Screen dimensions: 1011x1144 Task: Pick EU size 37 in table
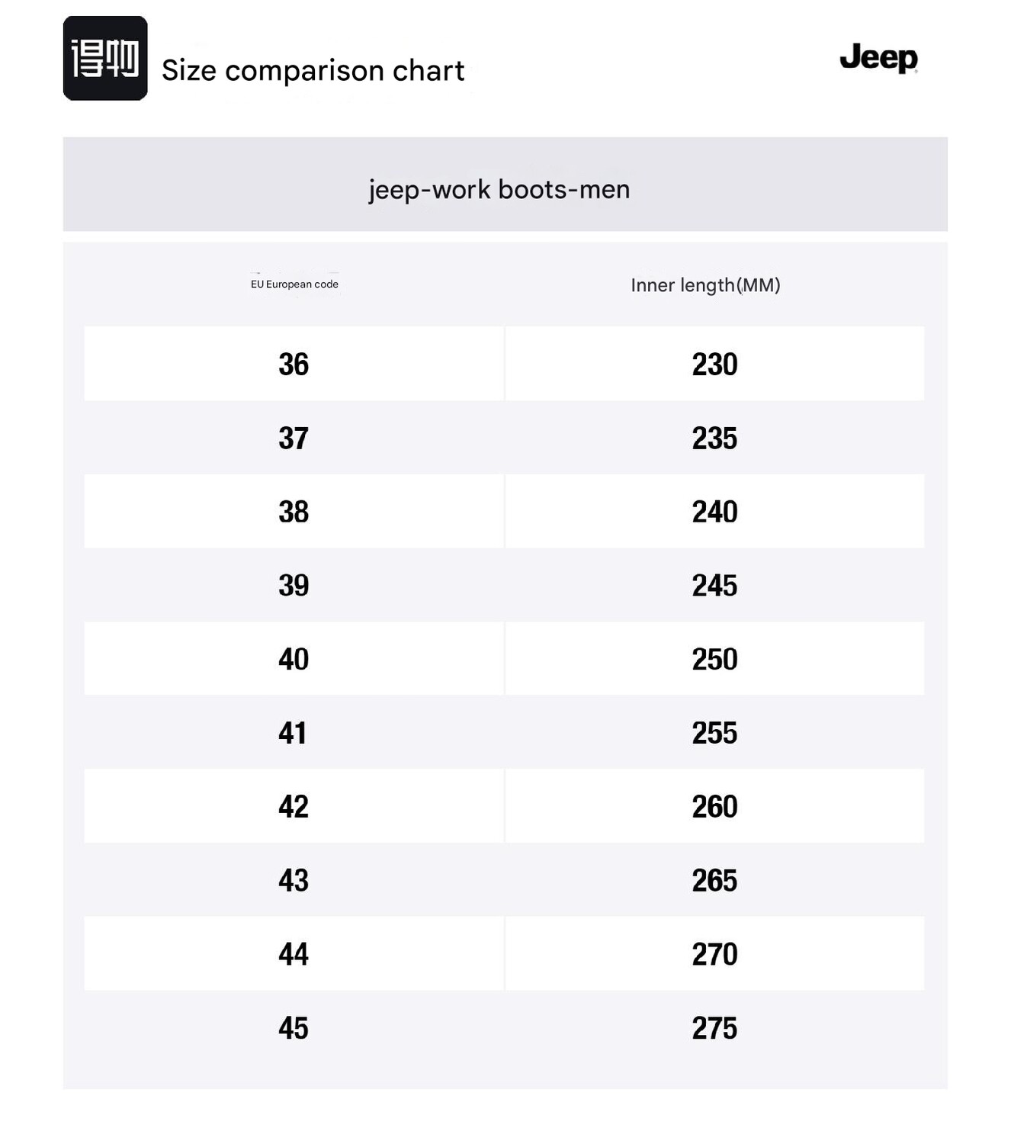coord(294,438)
